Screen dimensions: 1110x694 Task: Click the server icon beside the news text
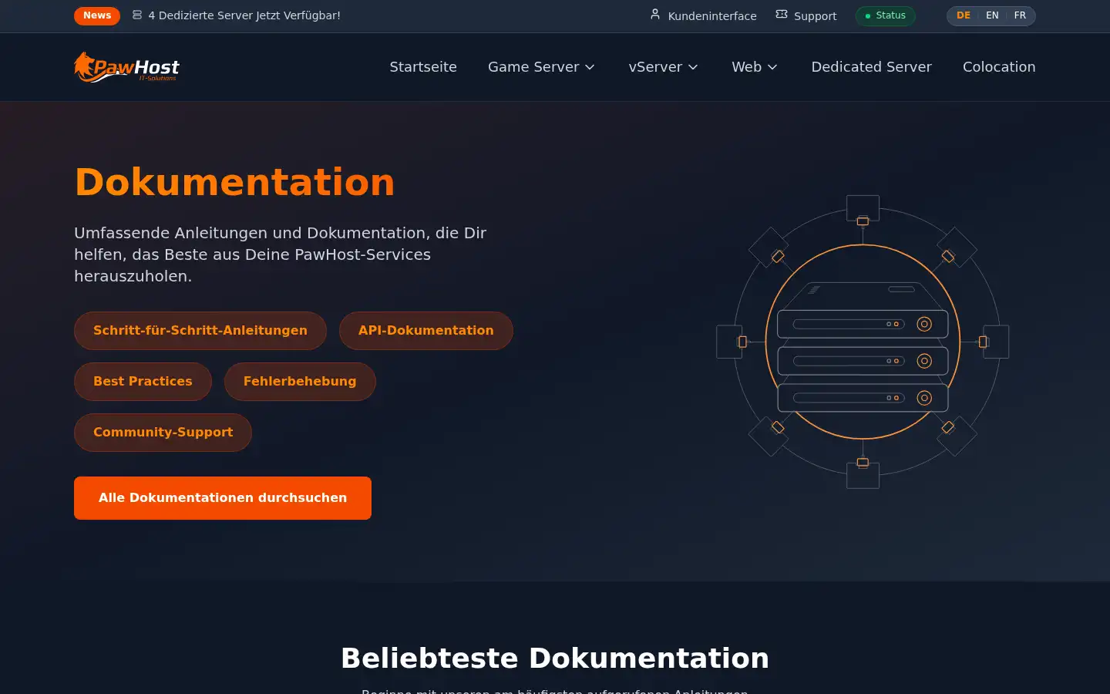pyautogui.click(x=137, y=15)
